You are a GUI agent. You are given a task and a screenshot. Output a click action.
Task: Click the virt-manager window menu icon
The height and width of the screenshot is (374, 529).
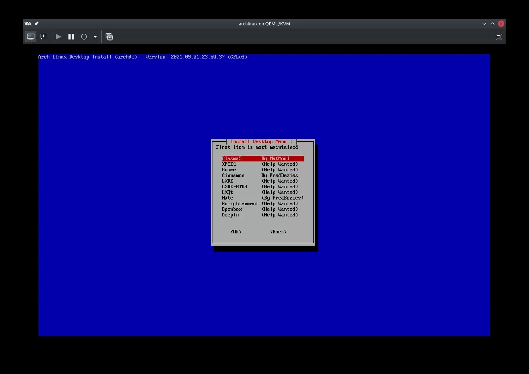pyautogui.click(x=28, y=24)
